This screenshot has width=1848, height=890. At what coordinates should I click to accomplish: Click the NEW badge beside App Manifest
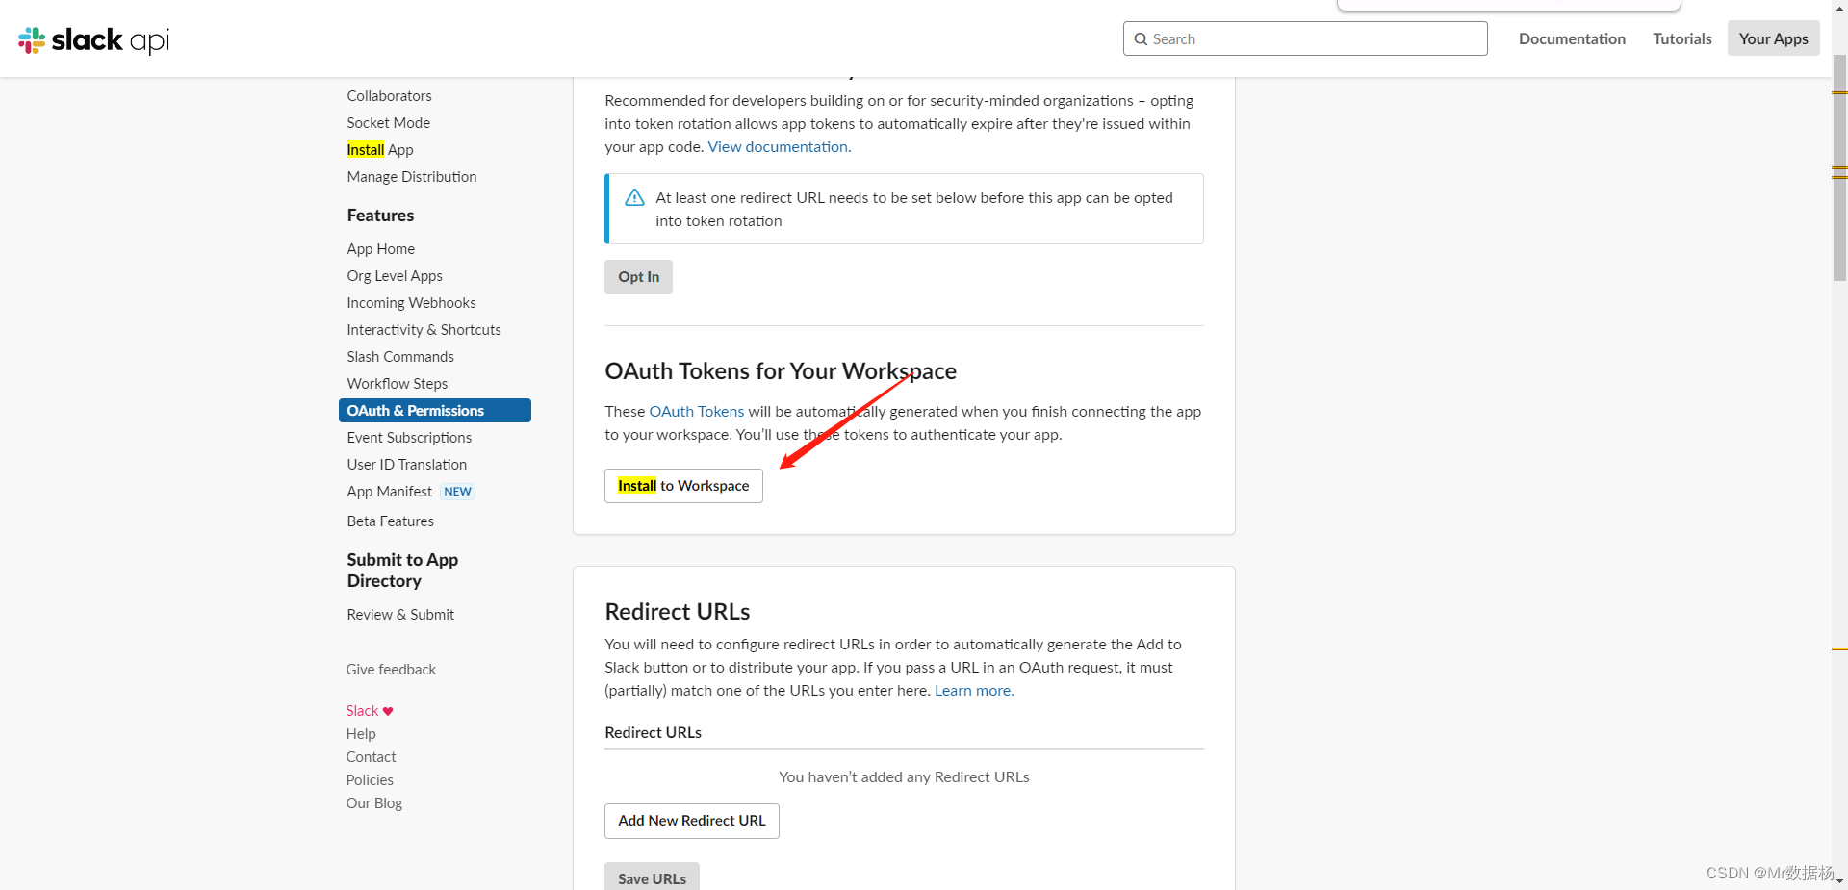click(457, 492)
